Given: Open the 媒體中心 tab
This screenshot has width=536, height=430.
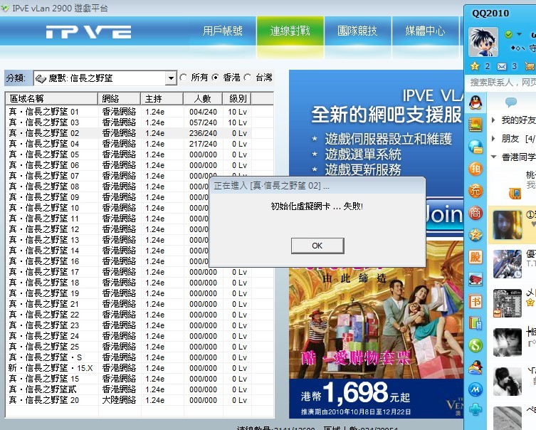Looking at the screenshot, I should [425, 31].
